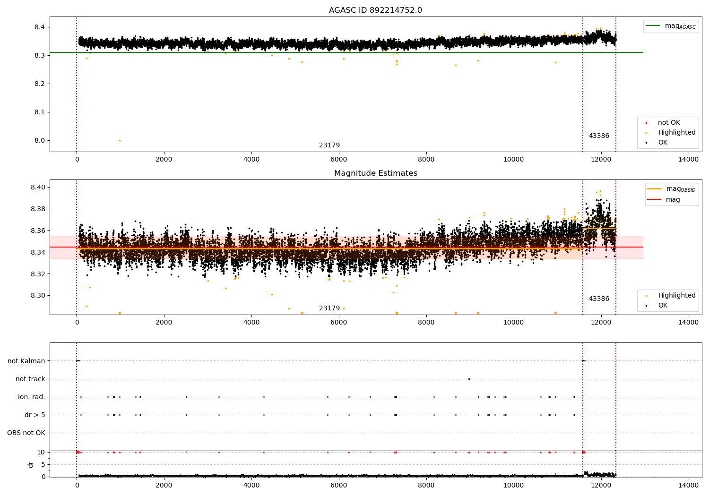Click the title 'AGASC ID 892214752.0'
The image size is (709, 496).
tap(375, 10)
